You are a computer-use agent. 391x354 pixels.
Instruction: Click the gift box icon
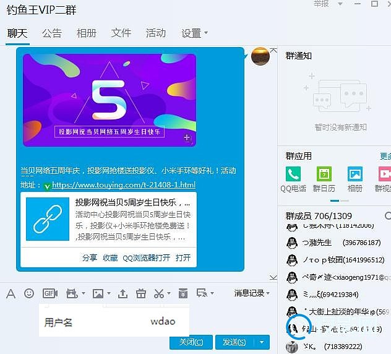[x=141, y=293]
